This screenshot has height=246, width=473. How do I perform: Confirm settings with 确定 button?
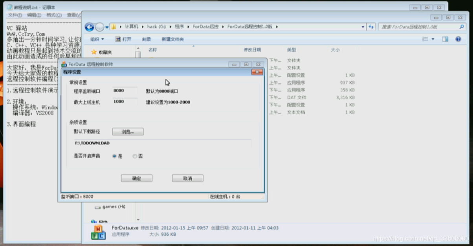(x=136, y=179)
